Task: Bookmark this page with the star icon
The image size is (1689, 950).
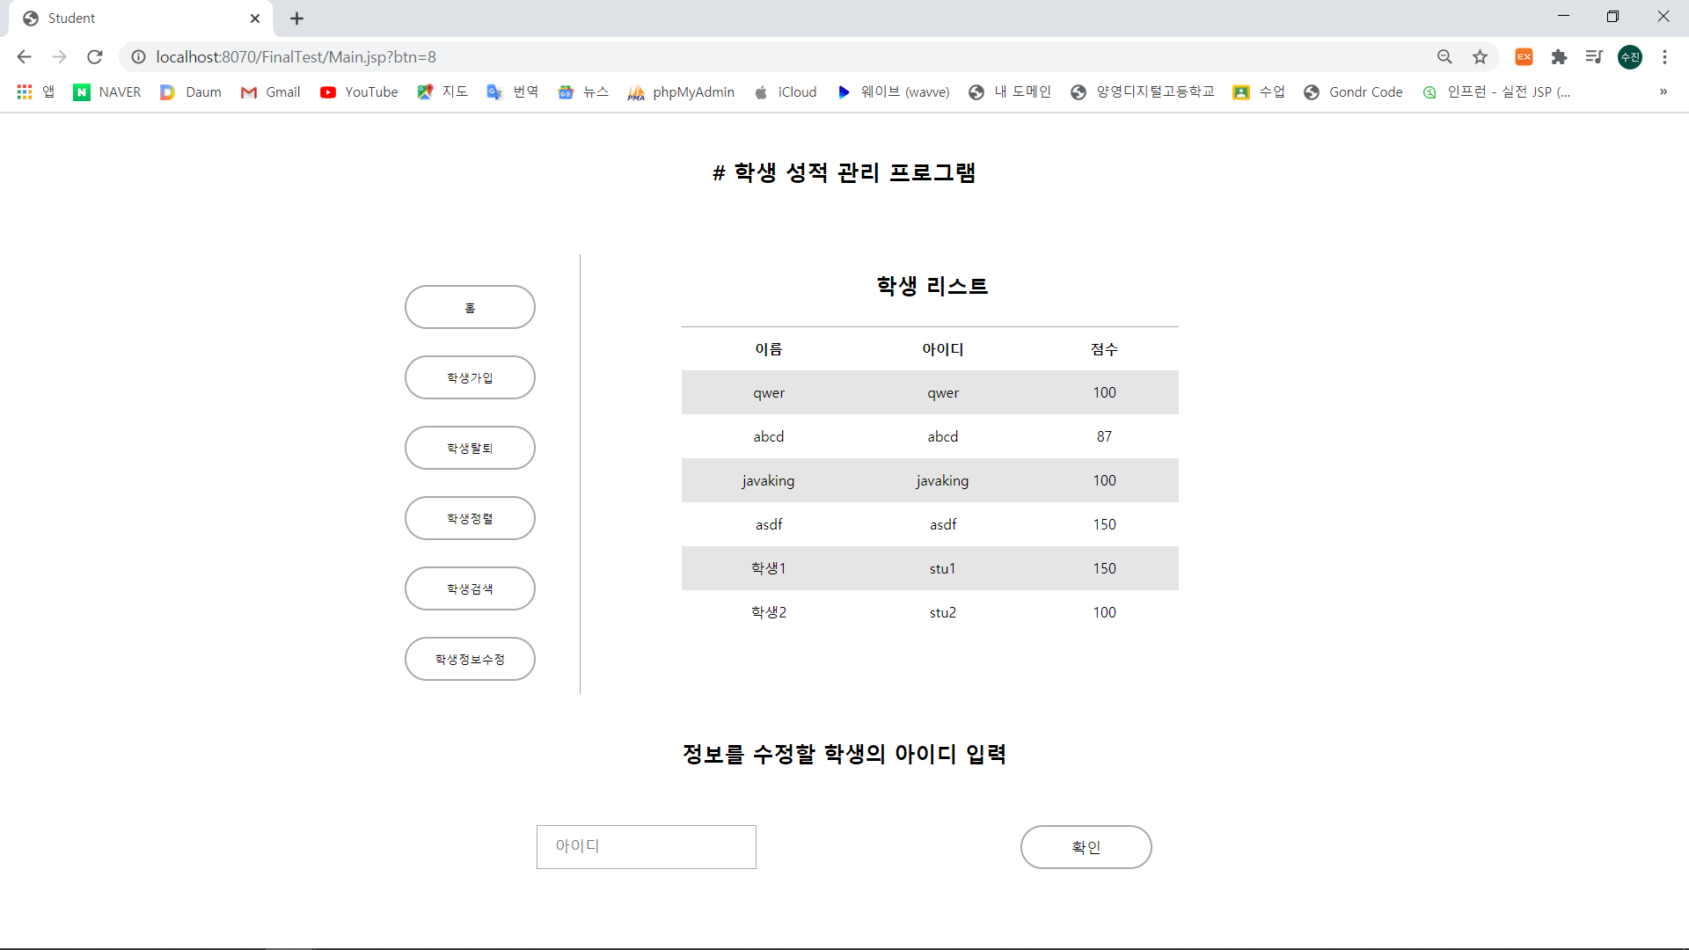Action: [x=1480, y=56]
